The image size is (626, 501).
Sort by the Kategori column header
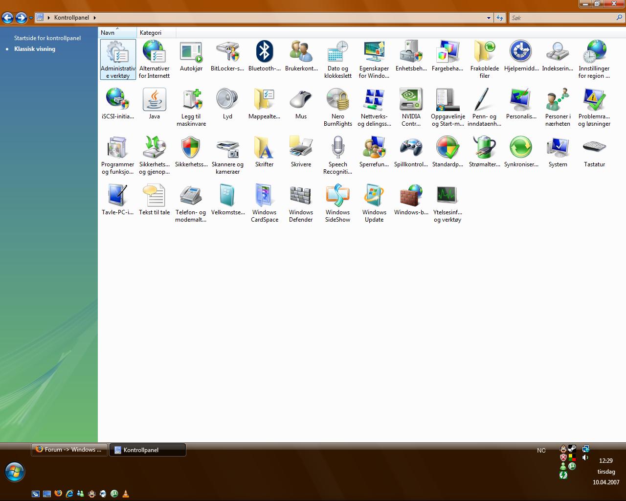pos(156,33)
